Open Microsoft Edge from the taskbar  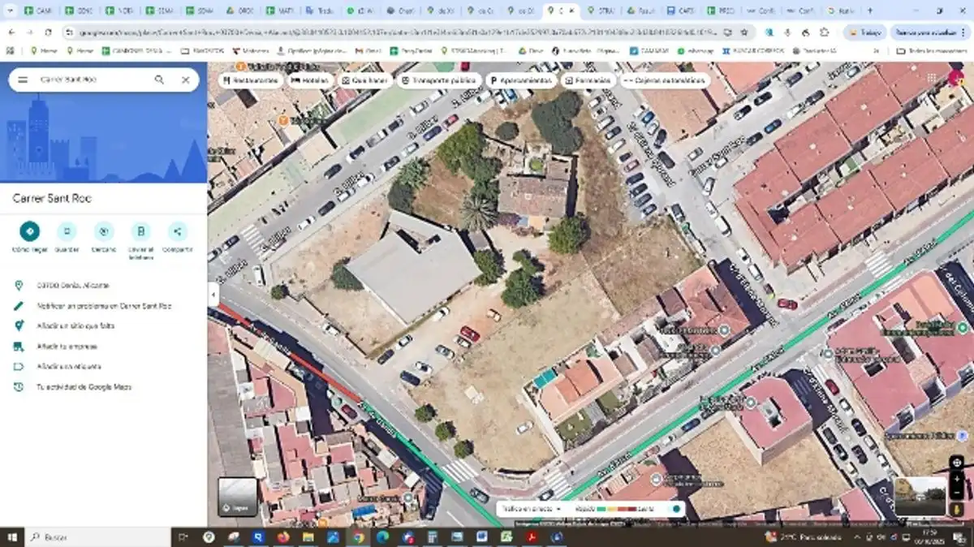point(382,537)
